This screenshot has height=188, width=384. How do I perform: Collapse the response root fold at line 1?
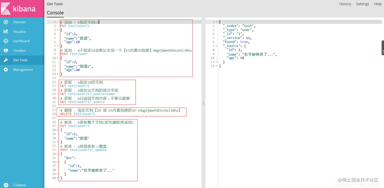pos(216,22)
